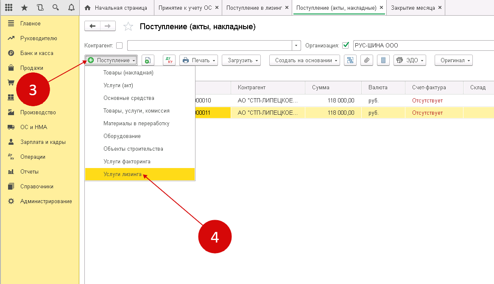Sort by the Сумма column header
Screen dimensions: 494x284
tap(333, 88)
